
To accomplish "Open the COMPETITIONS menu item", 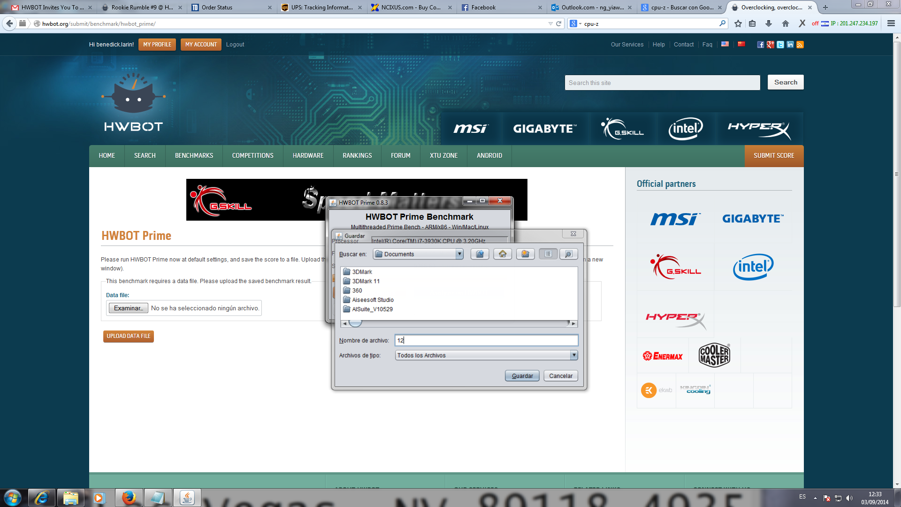I will tap(252, 156).
